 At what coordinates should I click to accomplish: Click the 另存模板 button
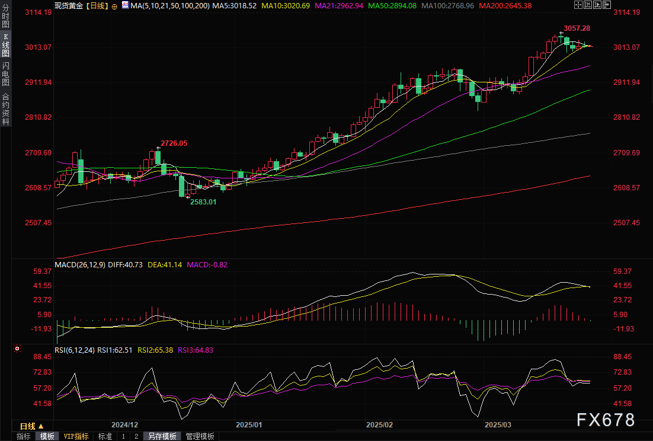(162, 436)
